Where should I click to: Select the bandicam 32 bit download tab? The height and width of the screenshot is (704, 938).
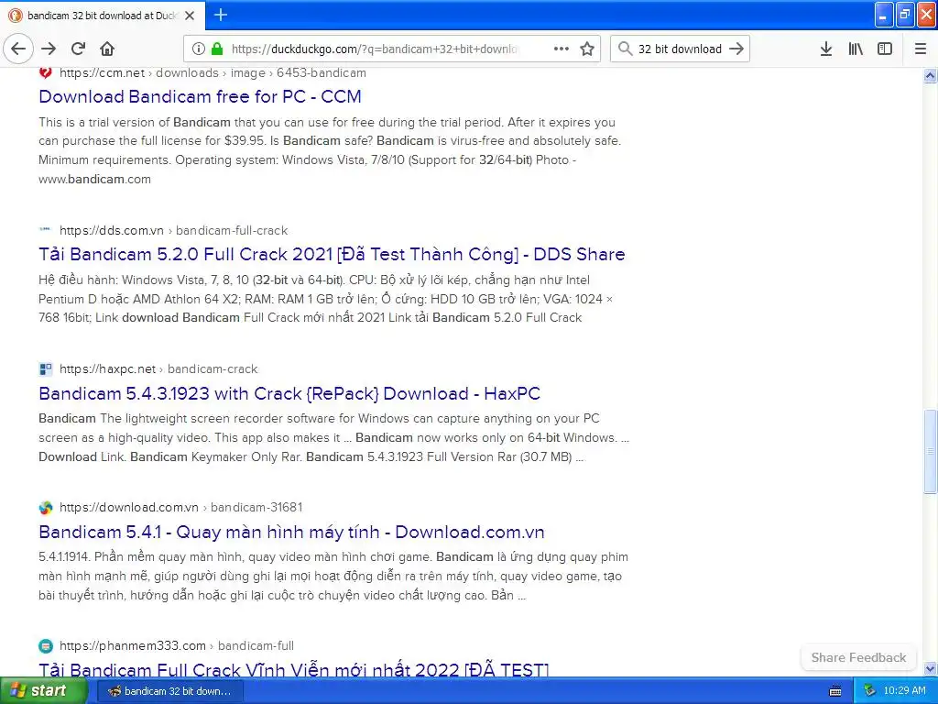(x=103, y=16)
